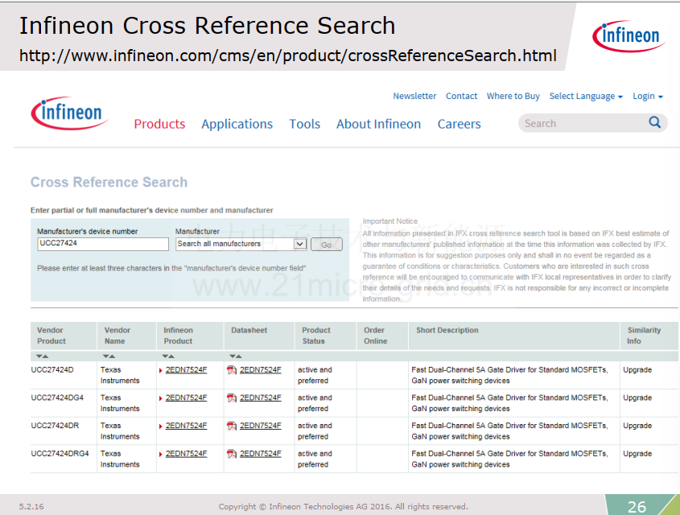Open 2EDN7524F datasheet link for UCC27424DRG4
The height and width of the screenshot is (515, 680).
point(260,454)
